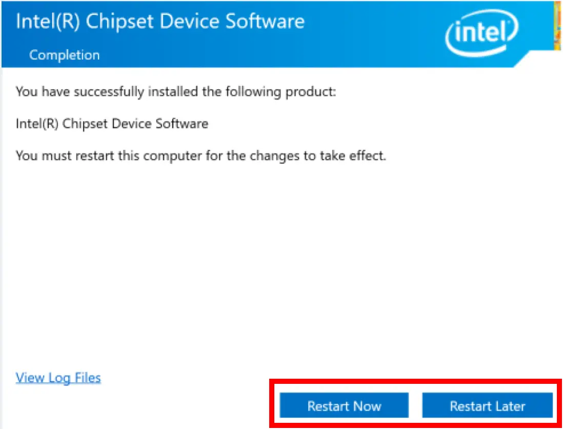The width and height of the screenshot is (563, 429).
Task: Select the Completion step label
Action: tap(65, 55)
